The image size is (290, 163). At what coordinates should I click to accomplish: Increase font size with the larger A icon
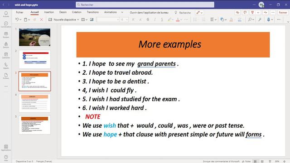pyautogui.click(x=133, y=19)
